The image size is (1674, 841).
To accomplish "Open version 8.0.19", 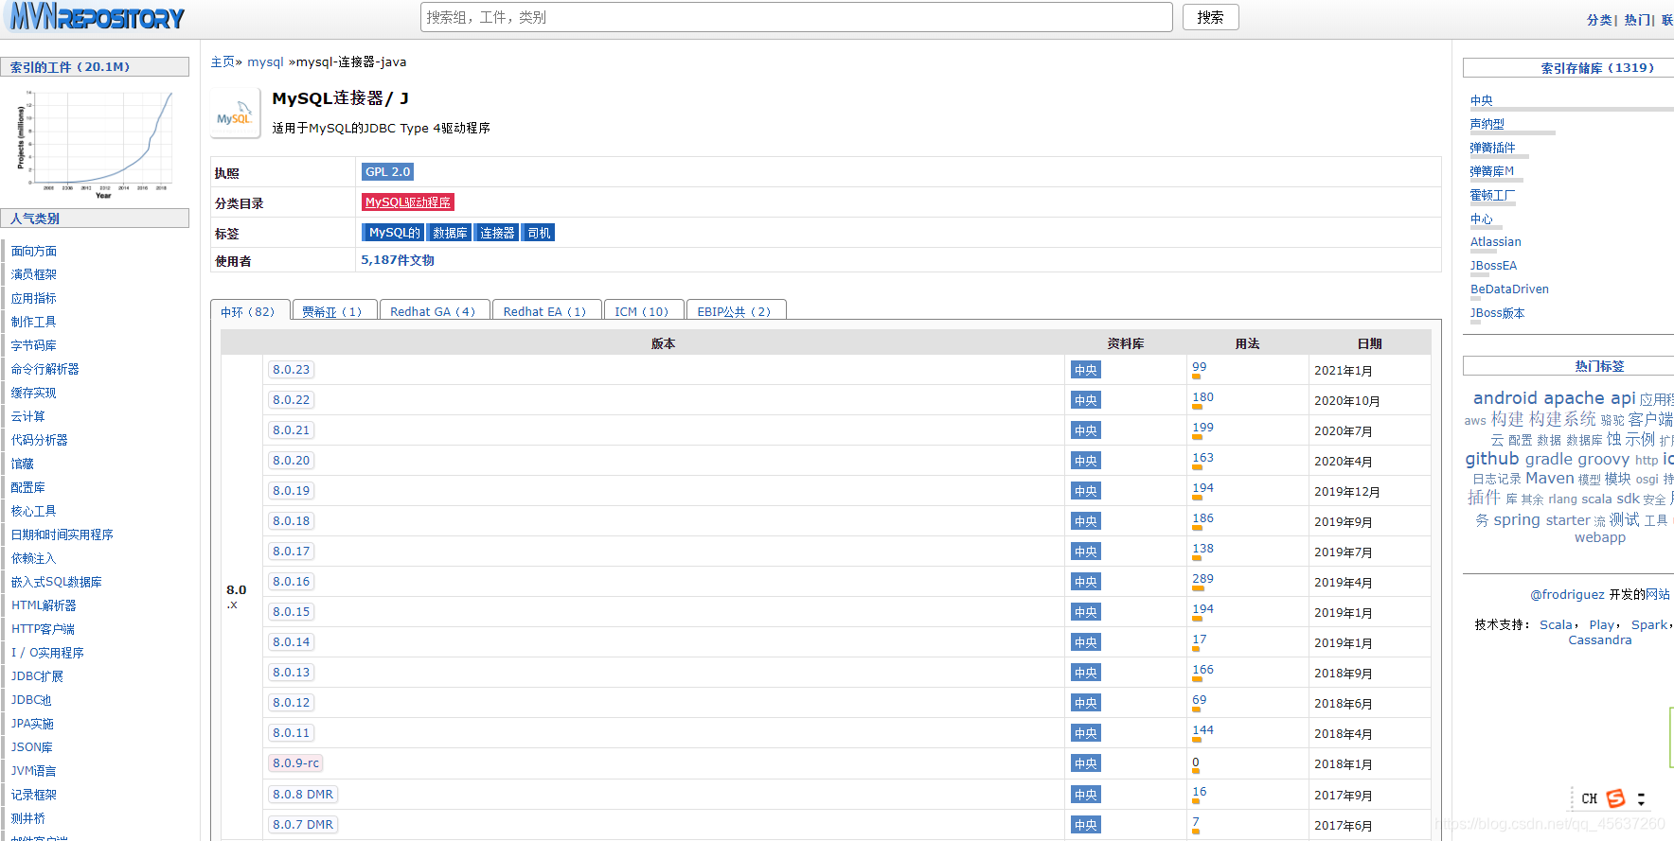I will pos(291,491).
